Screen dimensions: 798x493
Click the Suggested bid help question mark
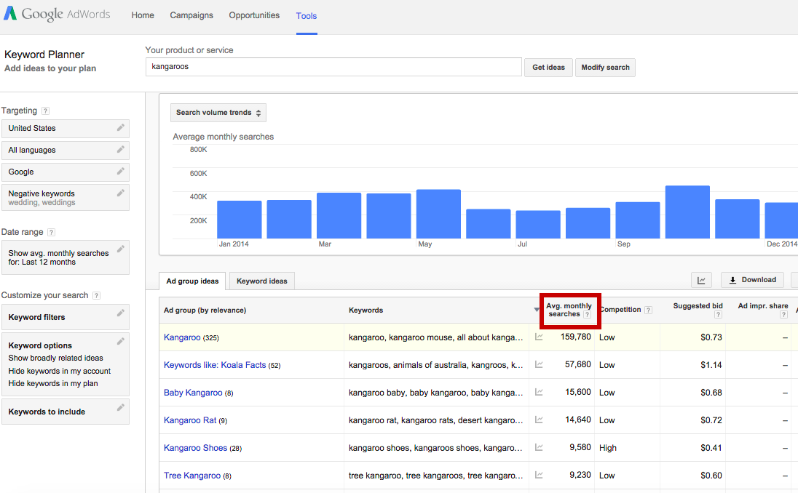click(x=718, y=313)
